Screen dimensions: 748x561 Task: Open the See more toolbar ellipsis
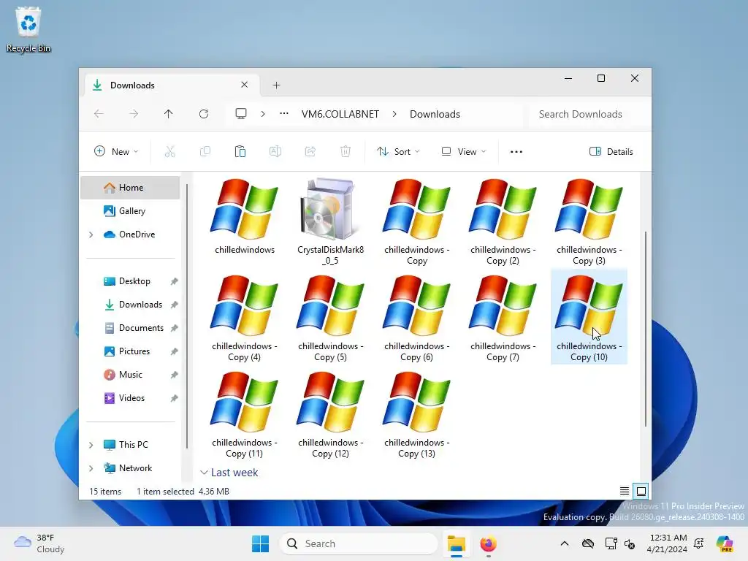coord(516,152)
